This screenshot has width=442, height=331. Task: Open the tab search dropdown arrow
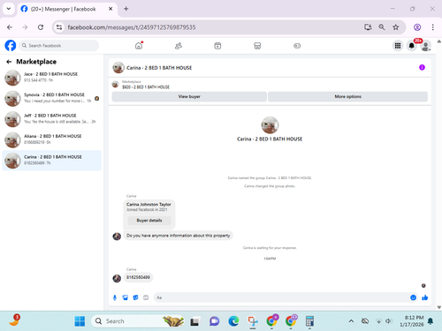(9, 9)
